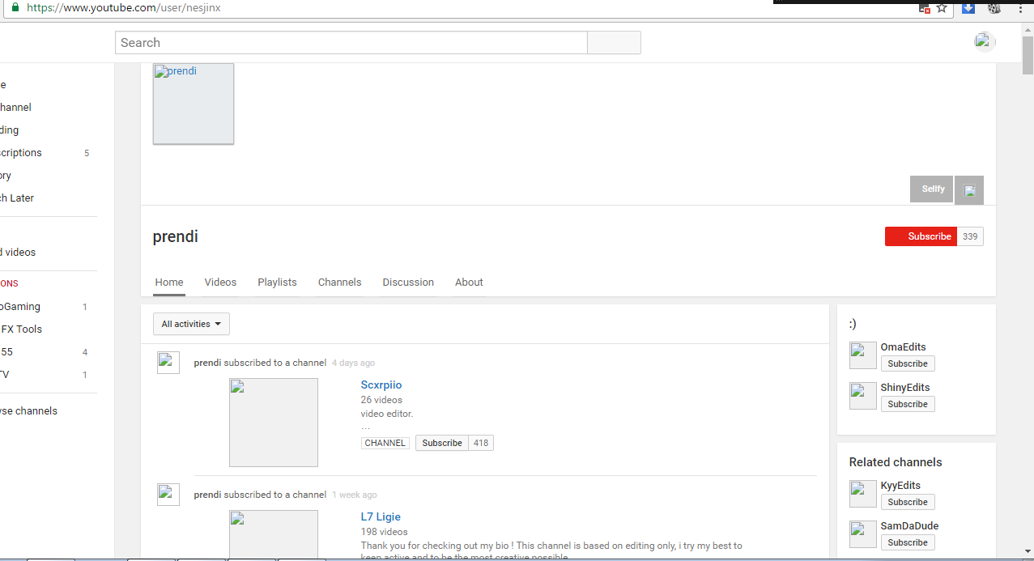Click the KyyEdits avatar thumbnail
The height and width of the screenshot is (561, 1034).
[863, 494]
